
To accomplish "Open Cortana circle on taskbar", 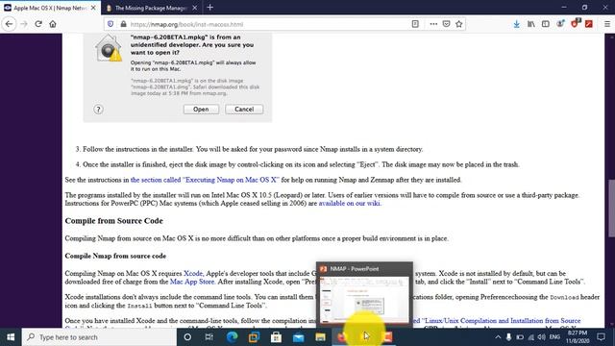I will [187, 337].
